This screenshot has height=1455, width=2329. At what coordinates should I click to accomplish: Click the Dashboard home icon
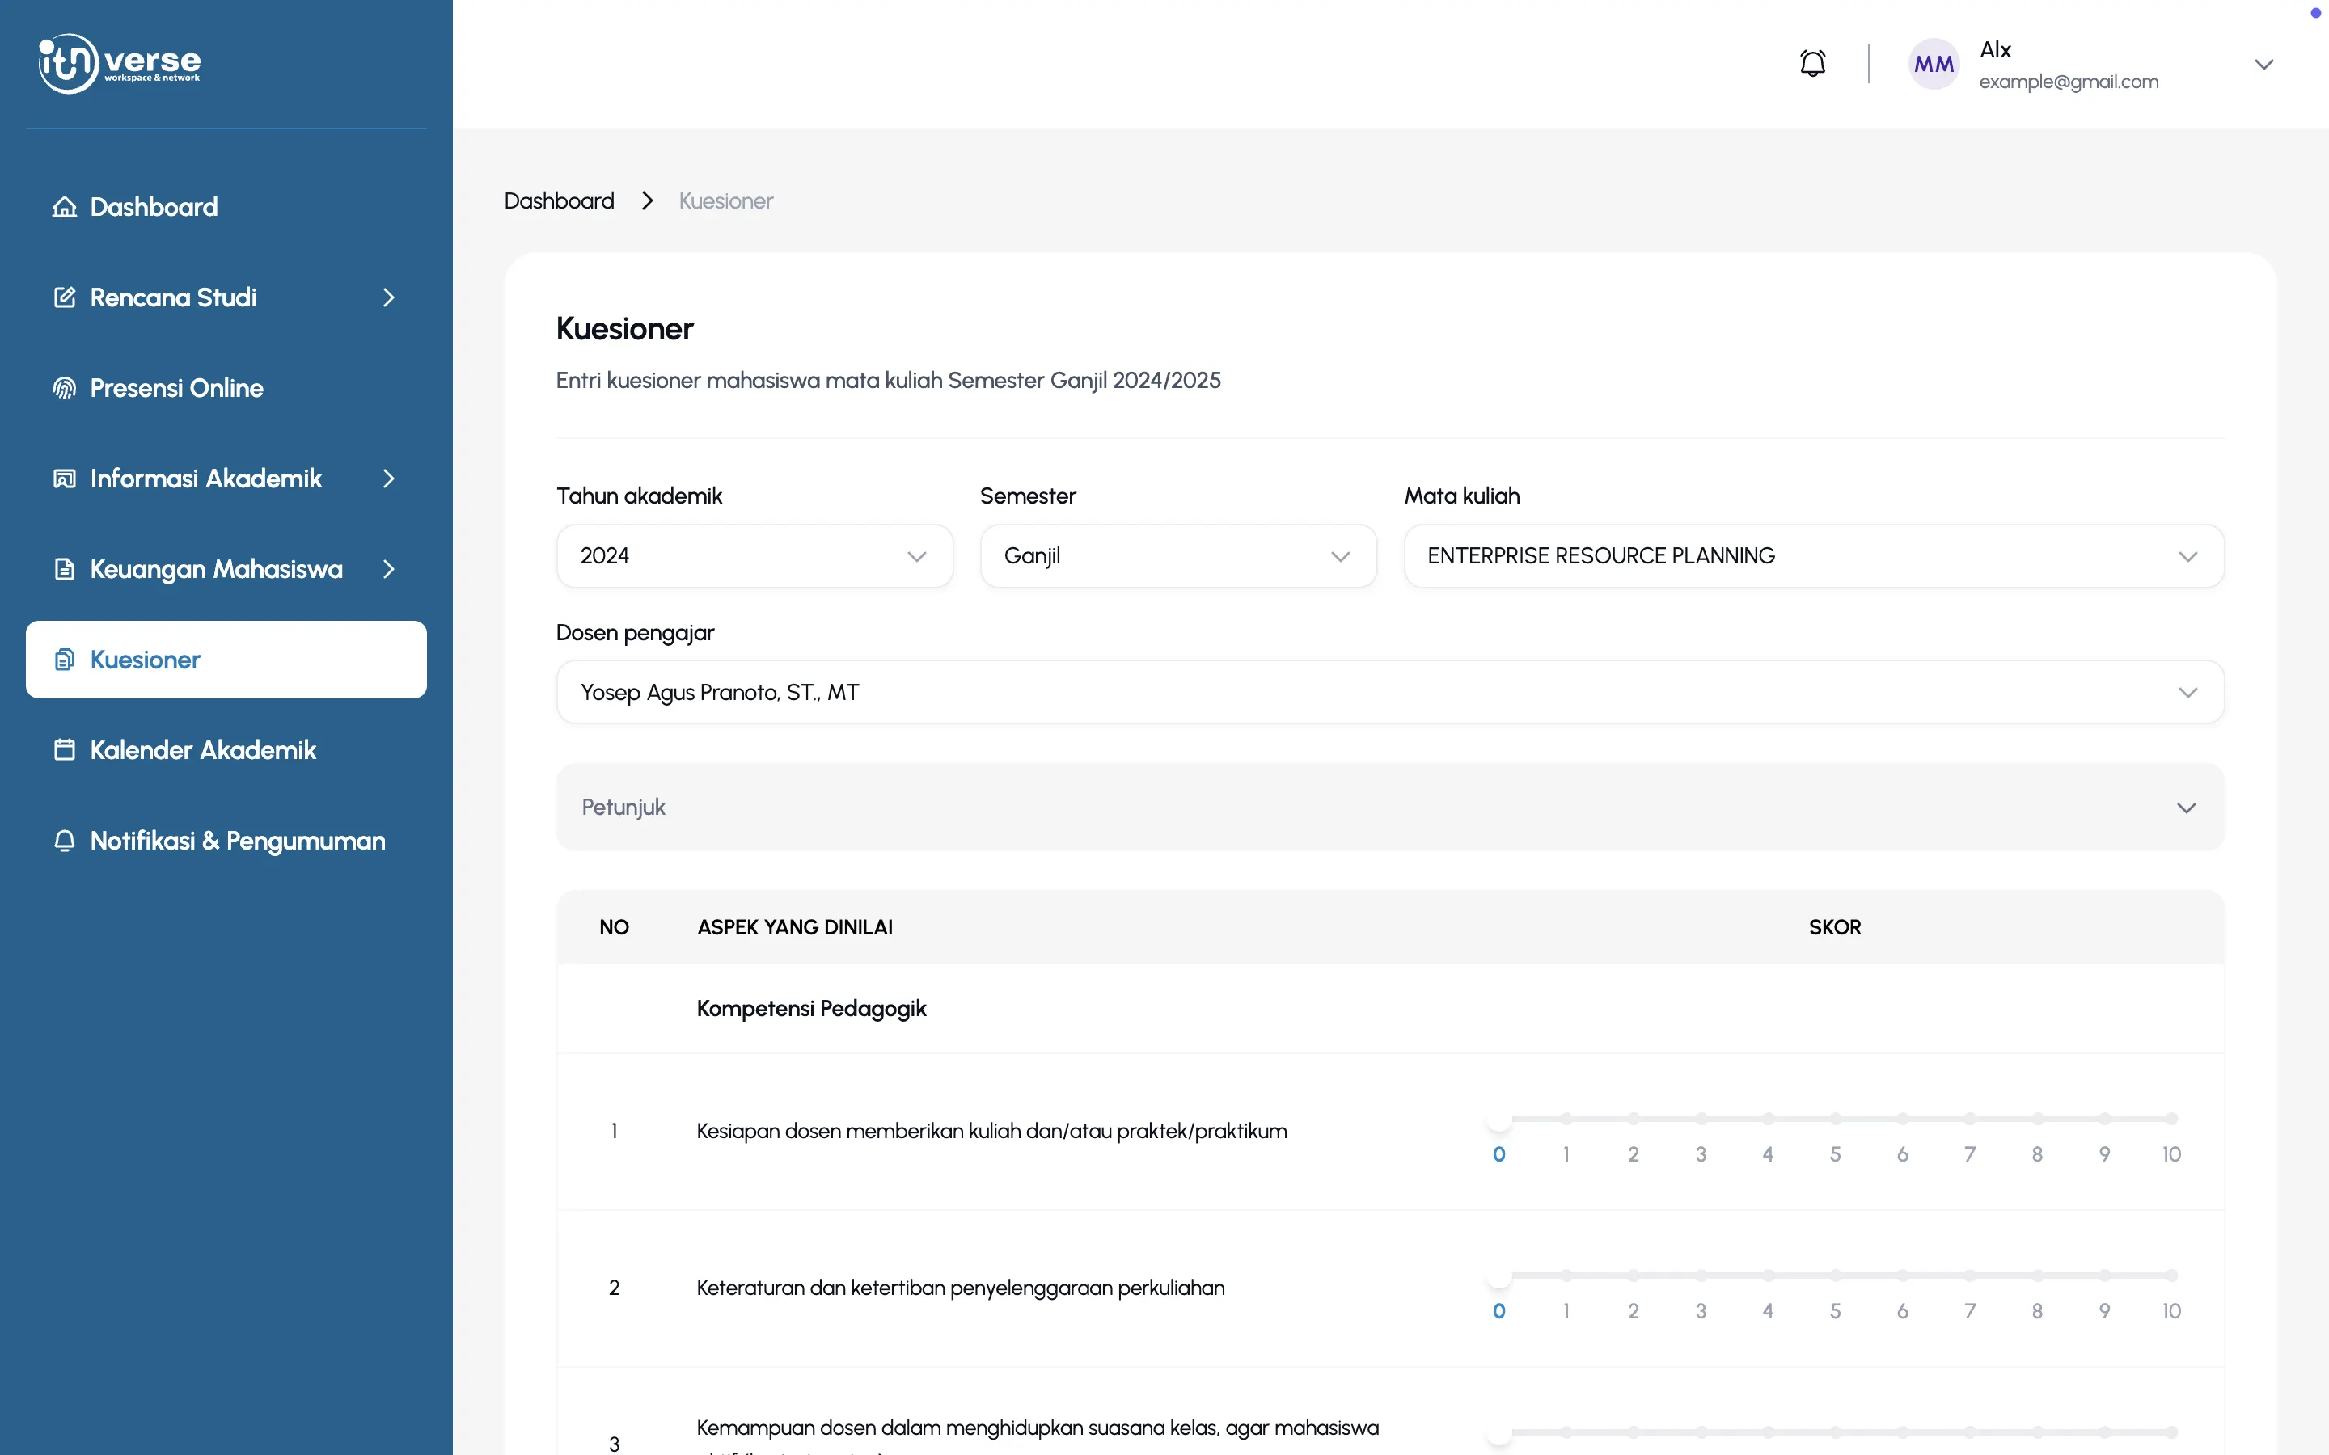click(x=65, y=207)
